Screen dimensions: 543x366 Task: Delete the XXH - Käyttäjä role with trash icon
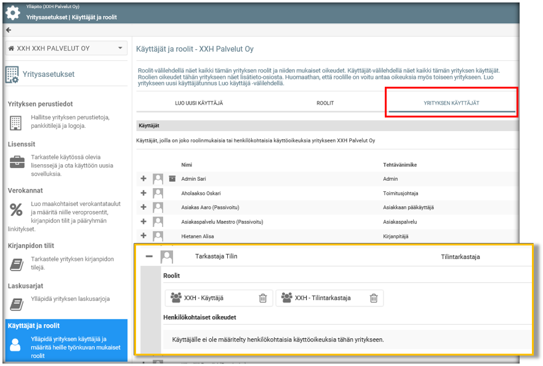tap(263, 298)
